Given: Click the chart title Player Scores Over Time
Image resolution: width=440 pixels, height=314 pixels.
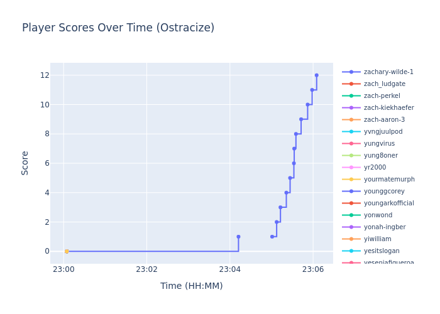Looking at the screenshot, I should point(118,28).
